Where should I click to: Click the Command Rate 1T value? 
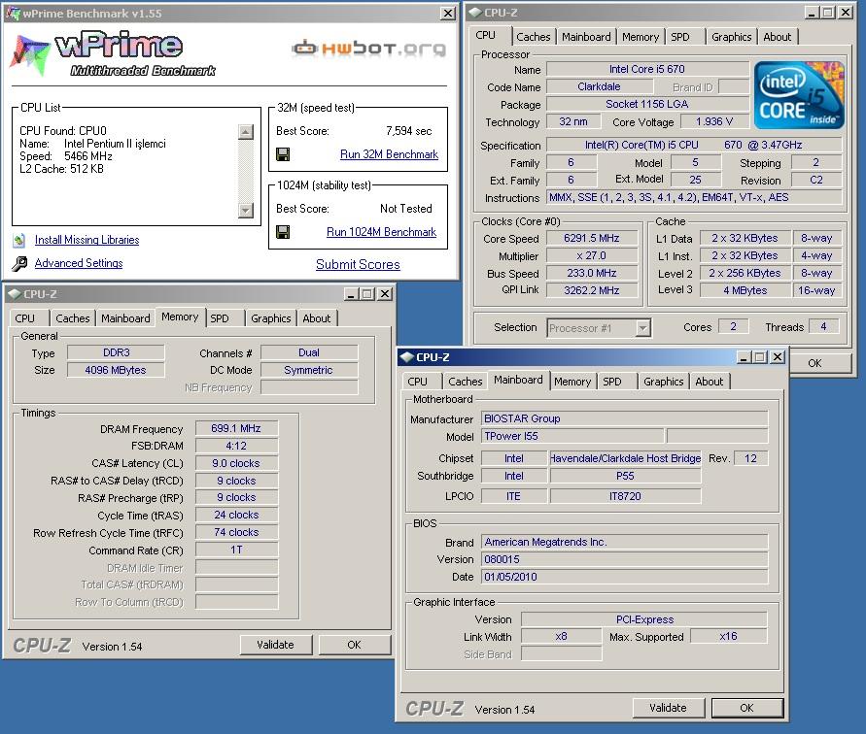236,550
